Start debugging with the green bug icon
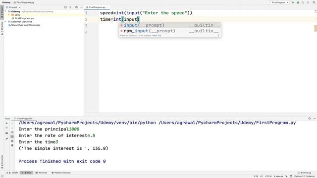The image size is (317, 178). click(x=298, y=2)
